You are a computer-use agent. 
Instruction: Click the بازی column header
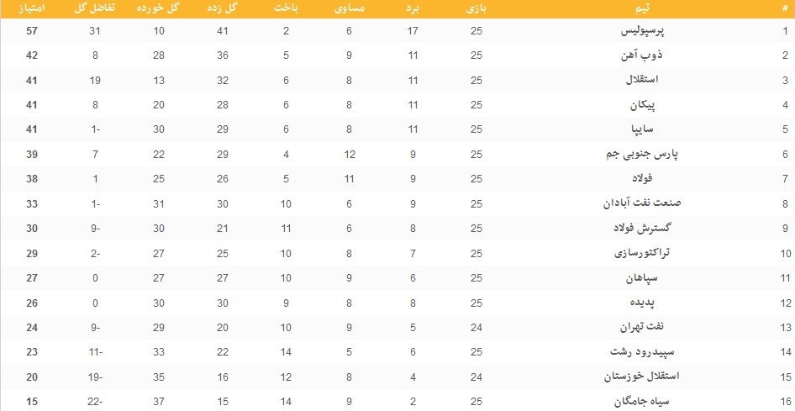tap(476, 8)
